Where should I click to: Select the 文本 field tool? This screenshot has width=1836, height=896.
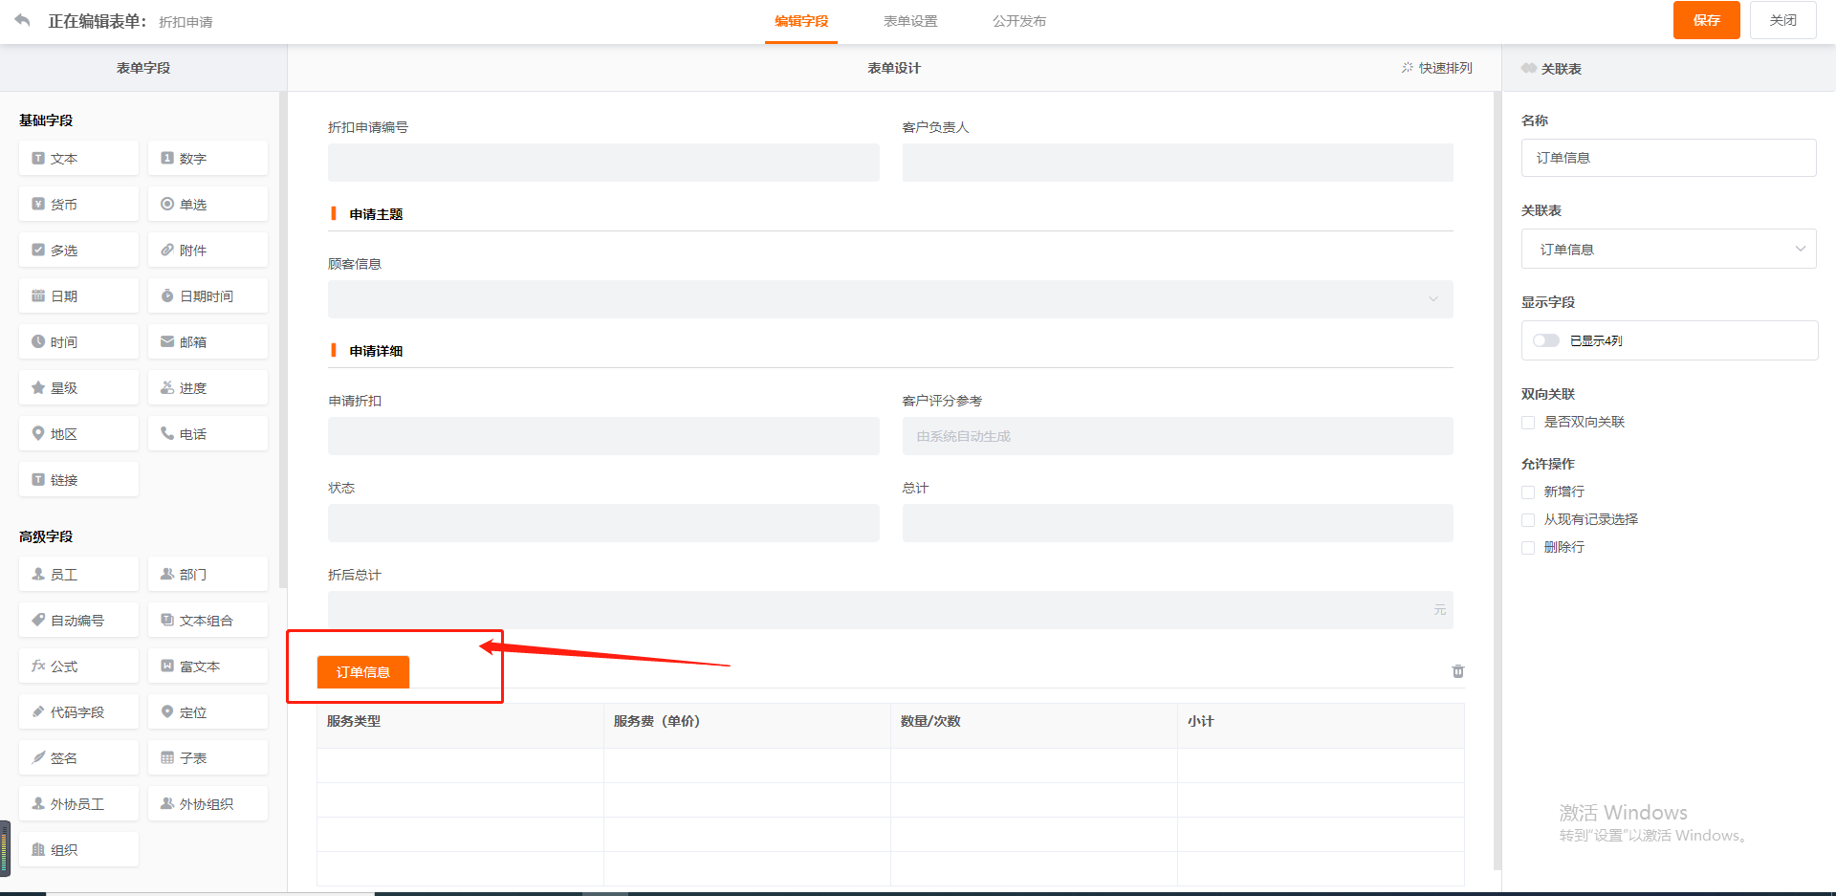tap(77, 158)
